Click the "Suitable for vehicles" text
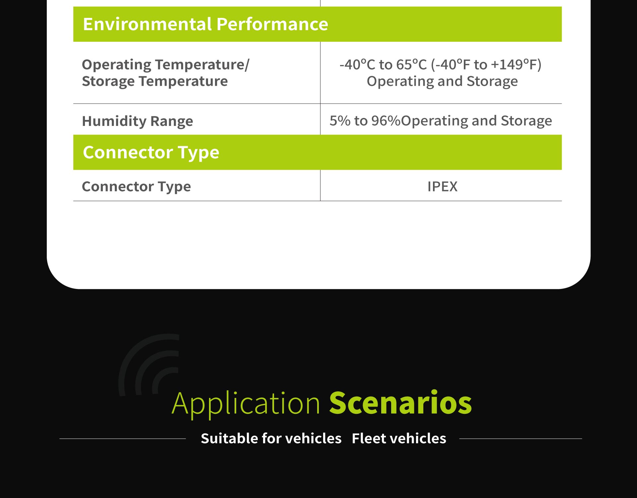This screenshot has width=637, height=498. 271,438
